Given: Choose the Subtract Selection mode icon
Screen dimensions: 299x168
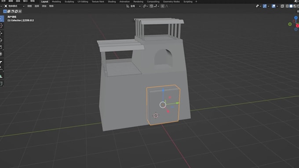Looking at the screenshot, I should coord(13,11).
